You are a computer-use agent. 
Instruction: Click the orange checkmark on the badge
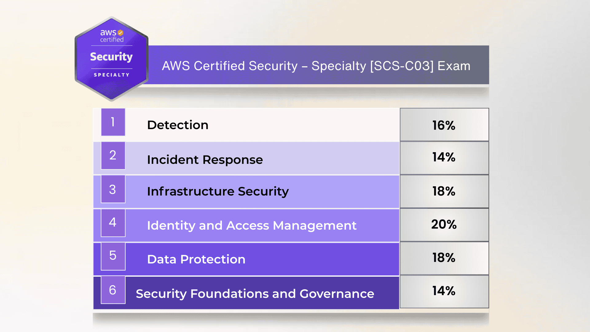[120, 33]
